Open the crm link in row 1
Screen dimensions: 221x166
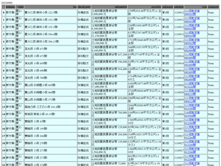(192, 20)
